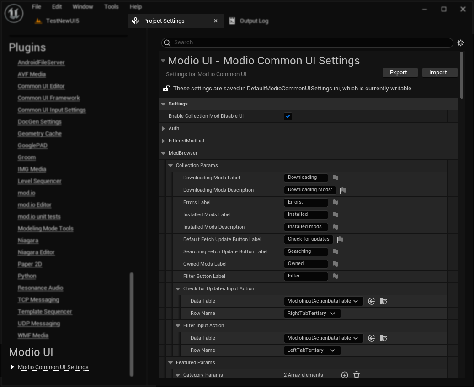
Task: Click the localization flag for Filter Button Label
Action: [335, 277]
